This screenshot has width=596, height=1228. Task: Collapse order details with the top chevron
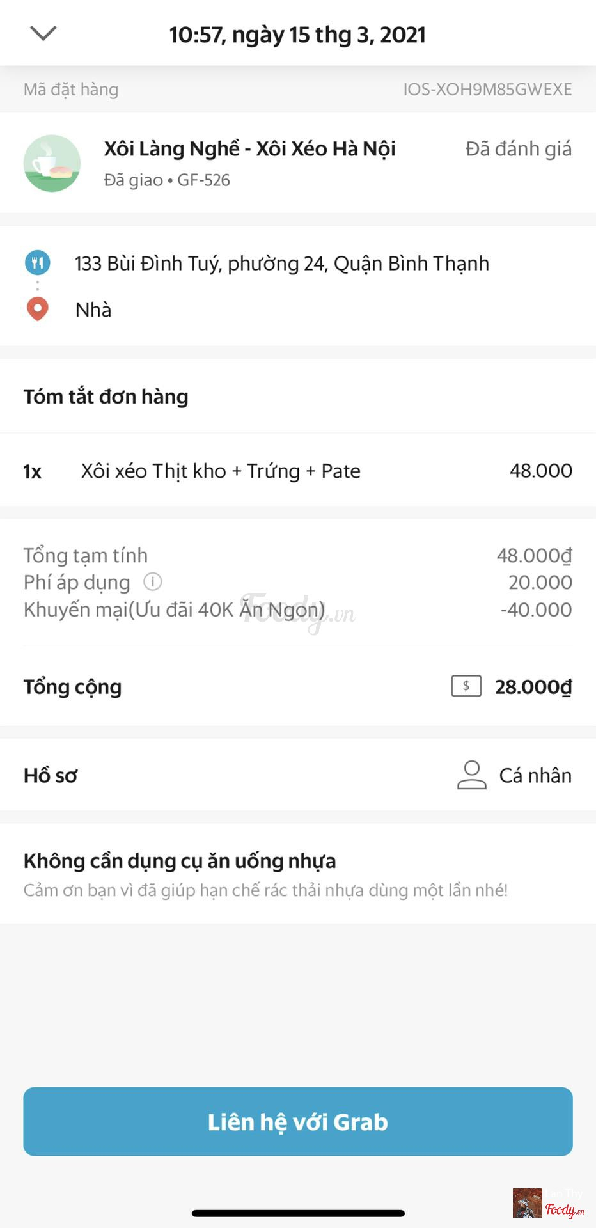43,33
